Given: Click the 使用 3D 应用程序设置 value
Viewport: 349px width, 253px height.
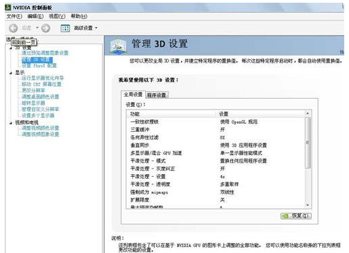Looking at the screenshot, I should (x=243, y=146).
